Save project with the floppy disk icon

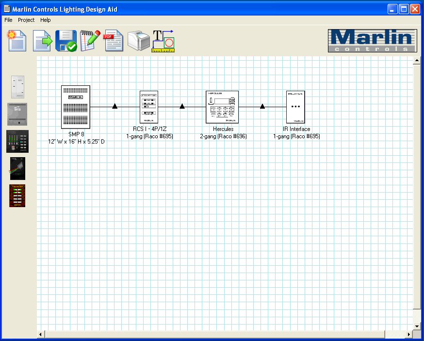(66, 41)
